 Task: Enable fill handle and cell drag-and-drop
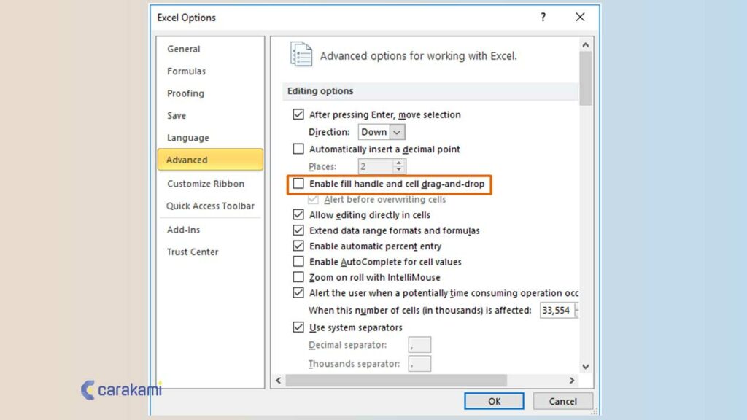tap(298, 184)
